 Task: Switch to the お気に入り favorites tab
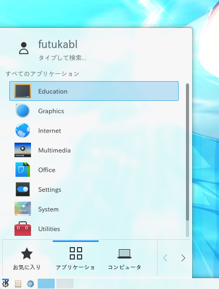(27, 258)
